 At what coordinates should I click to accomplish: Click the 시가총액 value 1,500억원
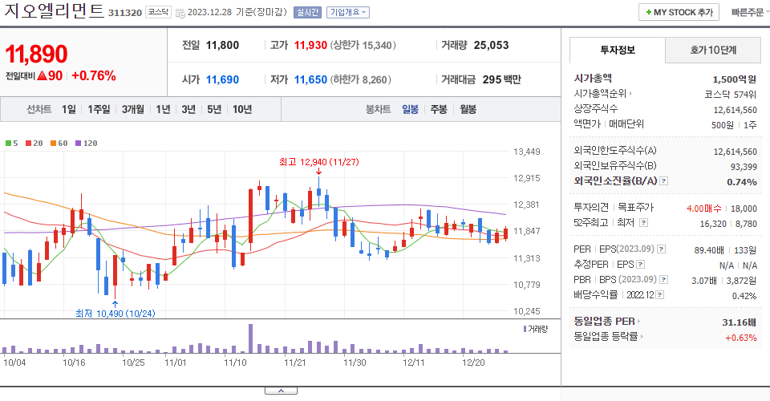734,79
